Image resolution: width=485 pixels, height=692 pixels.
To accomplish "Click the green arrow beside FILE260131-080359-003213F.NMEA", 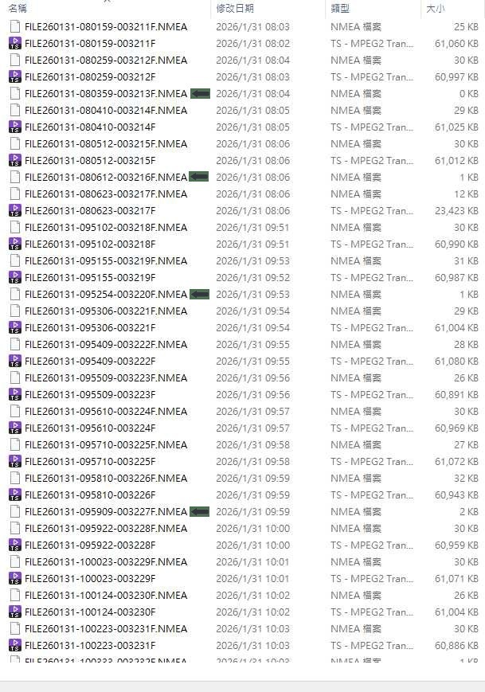I will click(x=201, y=93).
